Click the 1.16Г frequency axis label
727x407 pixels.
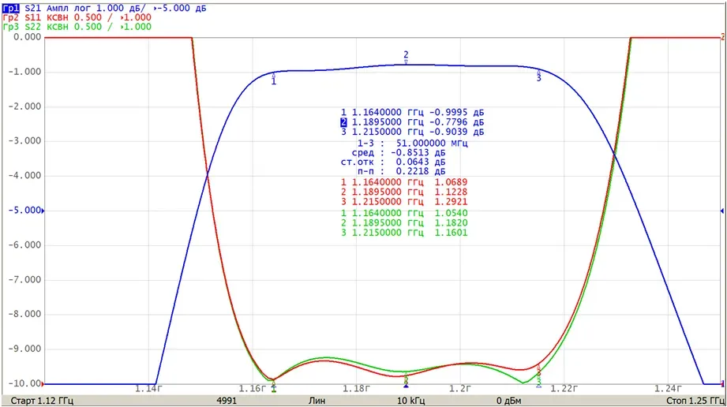(x=253, y=388)
